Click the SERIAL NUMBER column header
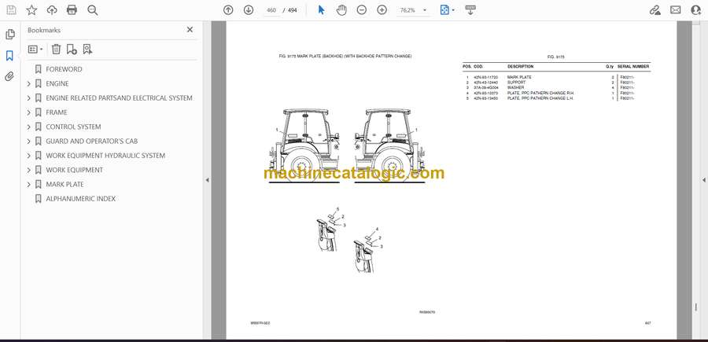 pos(634,66)
